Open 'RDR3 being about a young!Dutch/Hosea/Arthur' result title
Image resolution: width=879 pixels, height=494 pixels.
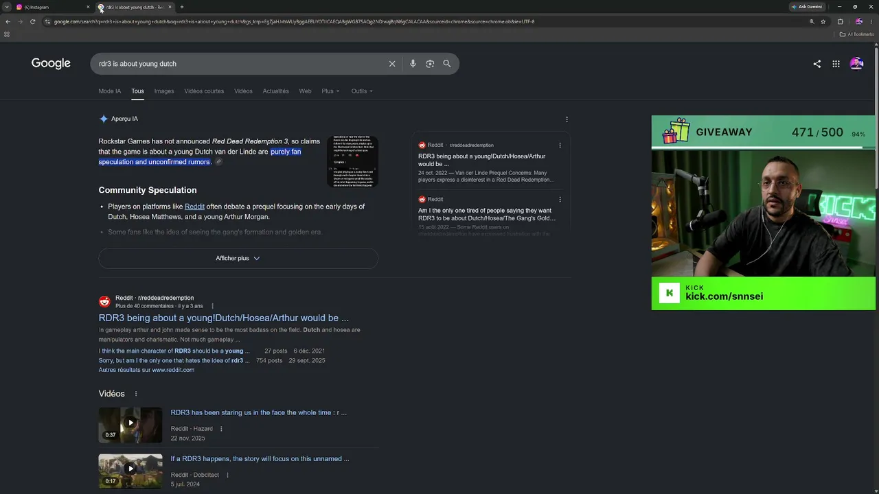(223, 318)
